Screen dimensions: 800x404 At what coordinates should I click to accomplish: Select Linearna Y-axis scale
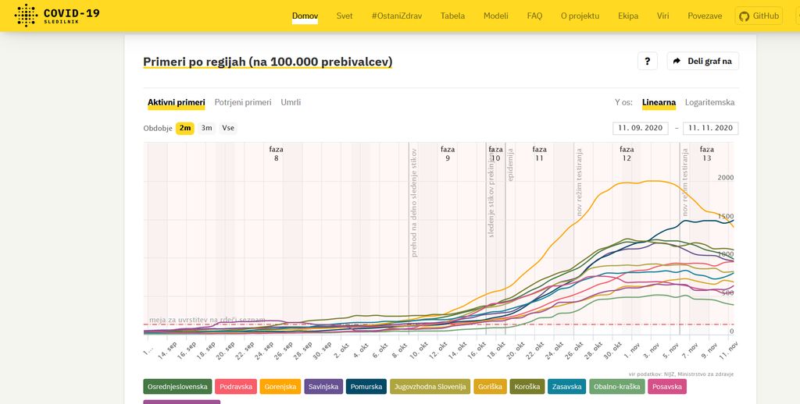[x=659, y=102]
